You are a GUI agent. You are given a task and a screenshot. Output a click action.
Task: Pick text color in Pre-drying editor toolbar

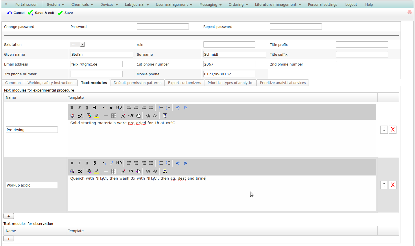coord(89,116)
